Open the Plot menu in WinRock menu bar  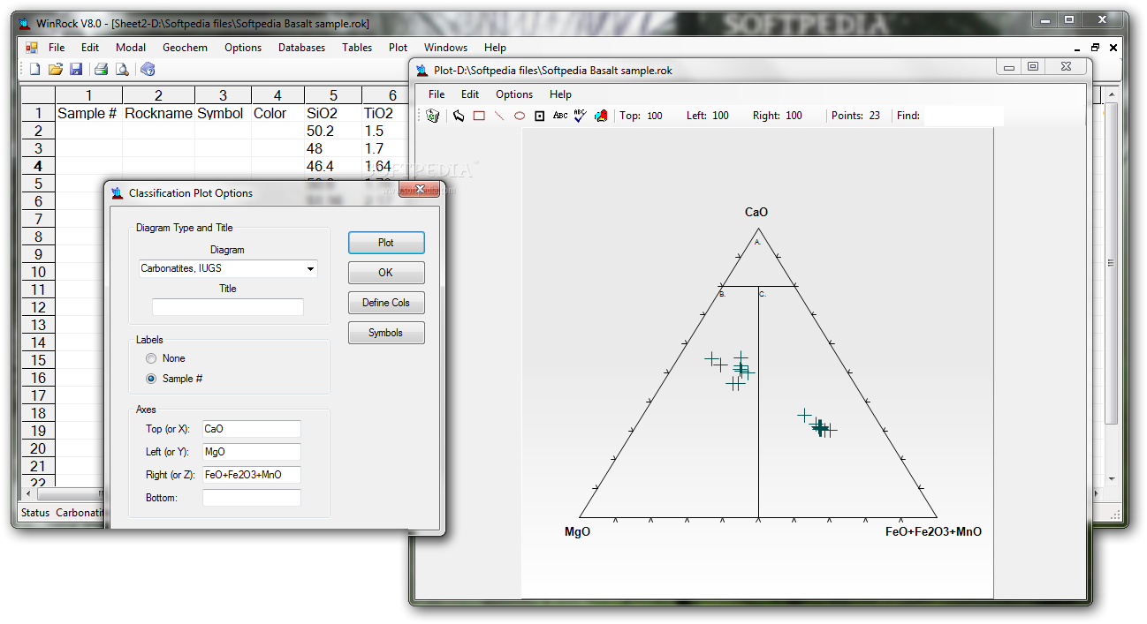click(399, 48)
